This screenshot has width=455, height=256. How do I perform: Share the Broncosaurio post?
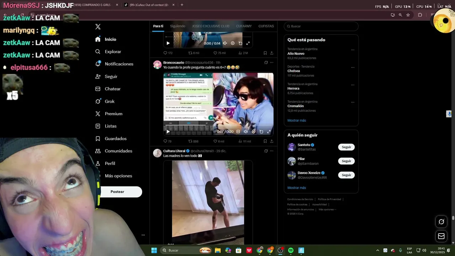click(x=272, y=141)
